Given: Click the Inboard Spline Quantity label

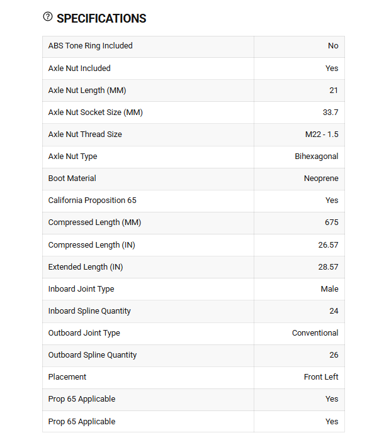Looking at the screenshot, I should (x=89, y=311).
